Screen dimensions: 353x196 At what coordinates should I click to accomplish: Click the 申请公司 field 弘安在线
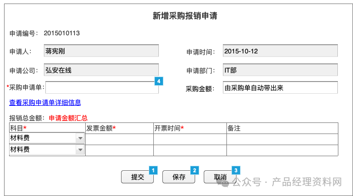pyautogui.click(x=101, y=70)
